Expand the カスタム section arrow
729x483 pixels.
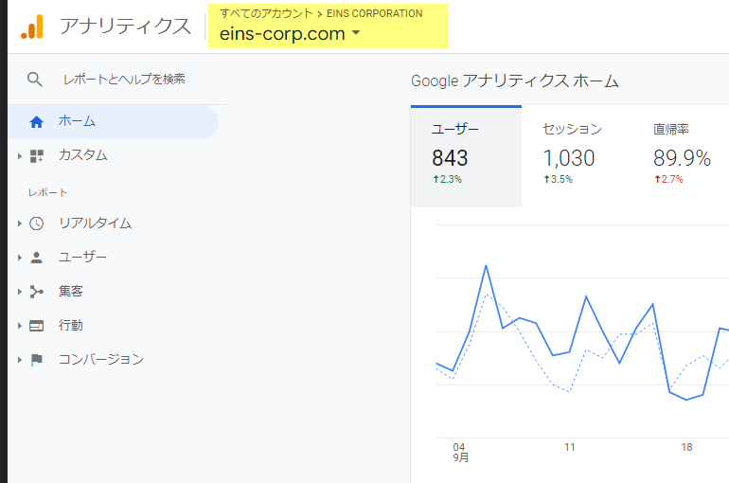pos(20,156)
